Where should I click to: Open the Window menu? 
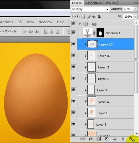point(45,22)
